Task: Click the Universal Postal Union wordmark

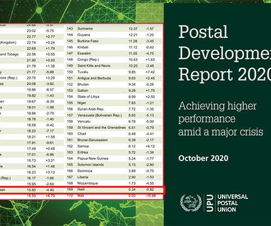Action: (233, 203)
